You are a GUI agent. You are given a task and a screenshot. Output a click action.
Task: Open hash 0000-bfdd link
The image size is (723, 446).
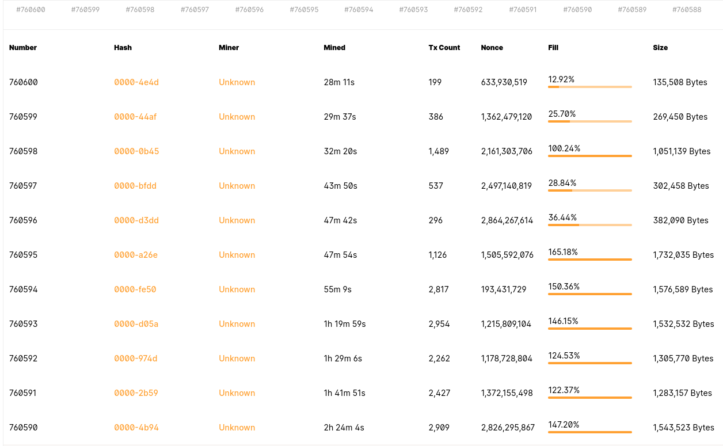[135, 186]
